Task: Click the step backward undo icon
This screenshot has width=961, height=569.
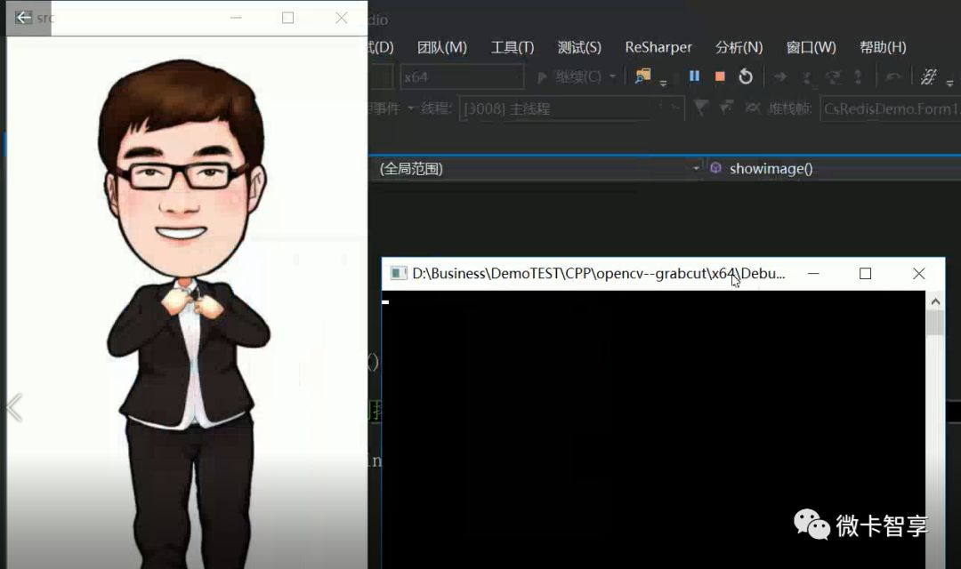Action: (x=893, y=77)
